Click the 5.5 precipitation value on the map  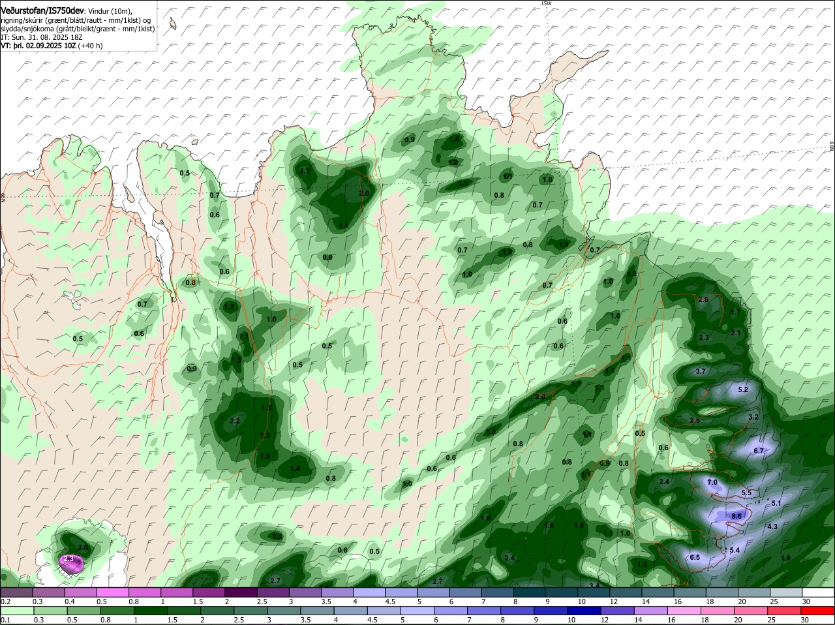point(746,493)
